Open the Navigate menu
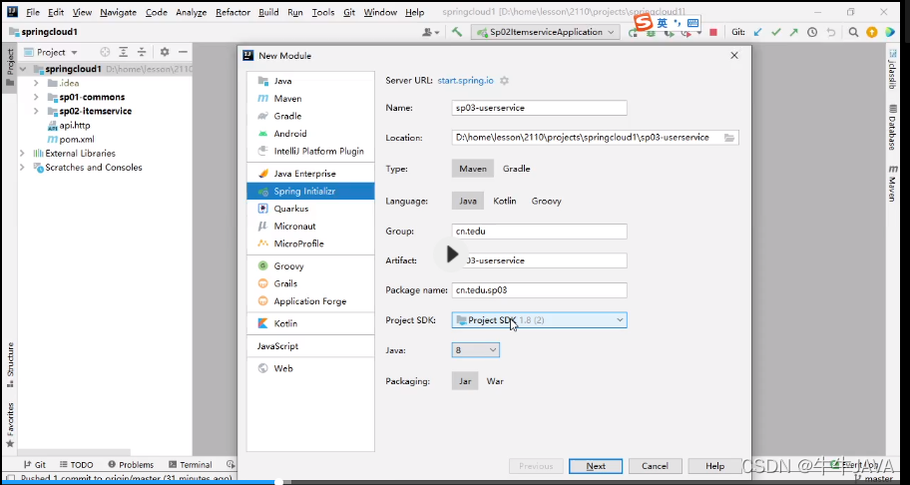Image resolution: width=910 pixels, height=485 pixels. [x=120, y=12]
